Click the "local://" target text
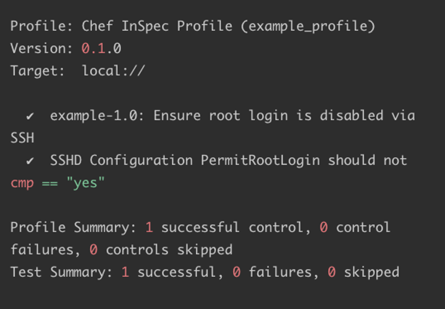The width and height of the screenshot is (445, 309). (x=113, y=71)
